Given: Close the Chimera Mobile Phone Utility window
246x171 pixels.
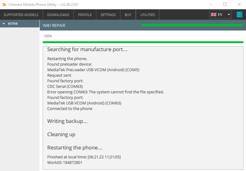Looking at the screenshot, I should point(239,4).
